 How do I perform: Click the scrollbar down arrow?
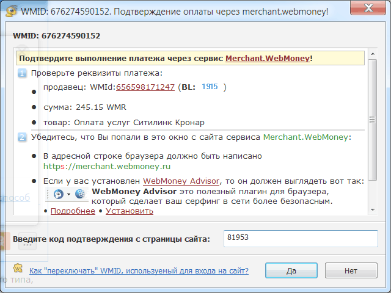pyautogui.click(x=373, y=210)
